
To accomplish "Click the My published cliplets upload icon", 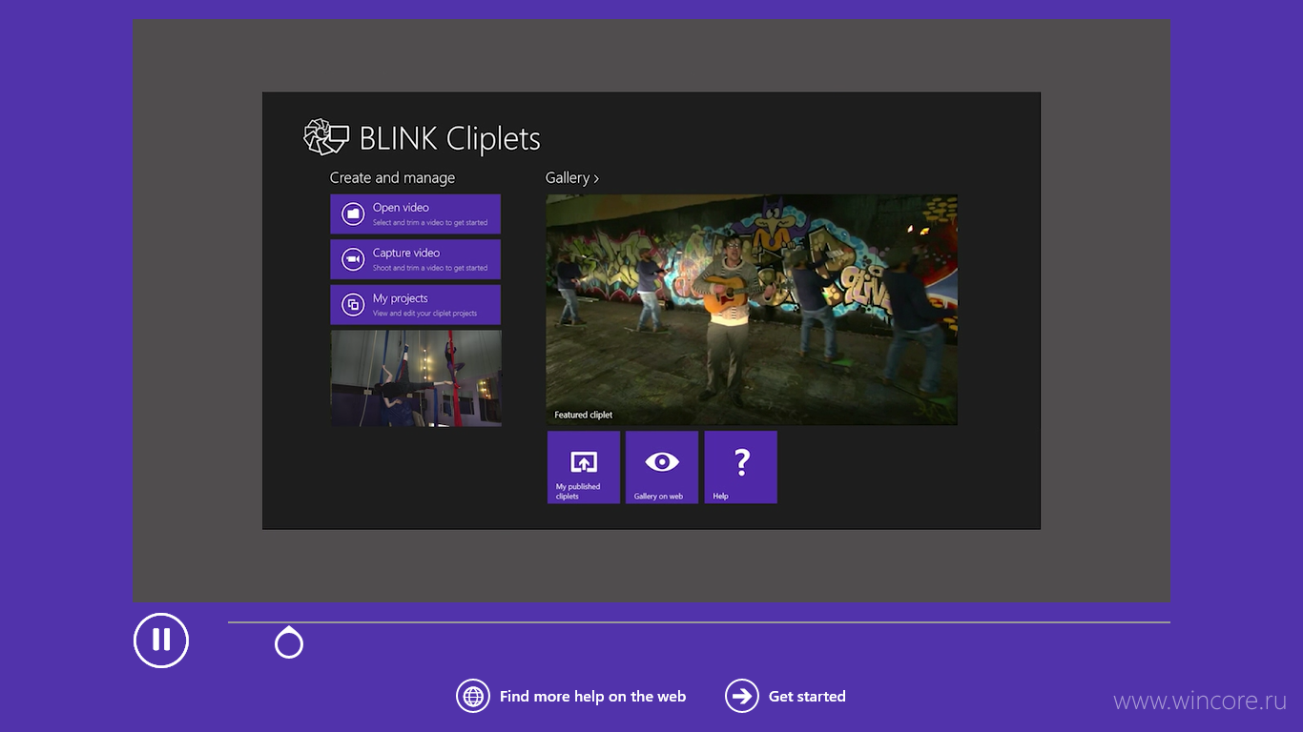I will [584, 462].
